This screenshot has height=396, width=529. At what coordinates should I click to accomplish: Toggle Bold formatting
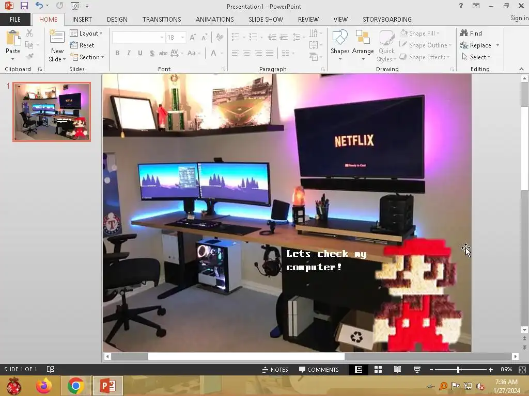click(117, 53)
